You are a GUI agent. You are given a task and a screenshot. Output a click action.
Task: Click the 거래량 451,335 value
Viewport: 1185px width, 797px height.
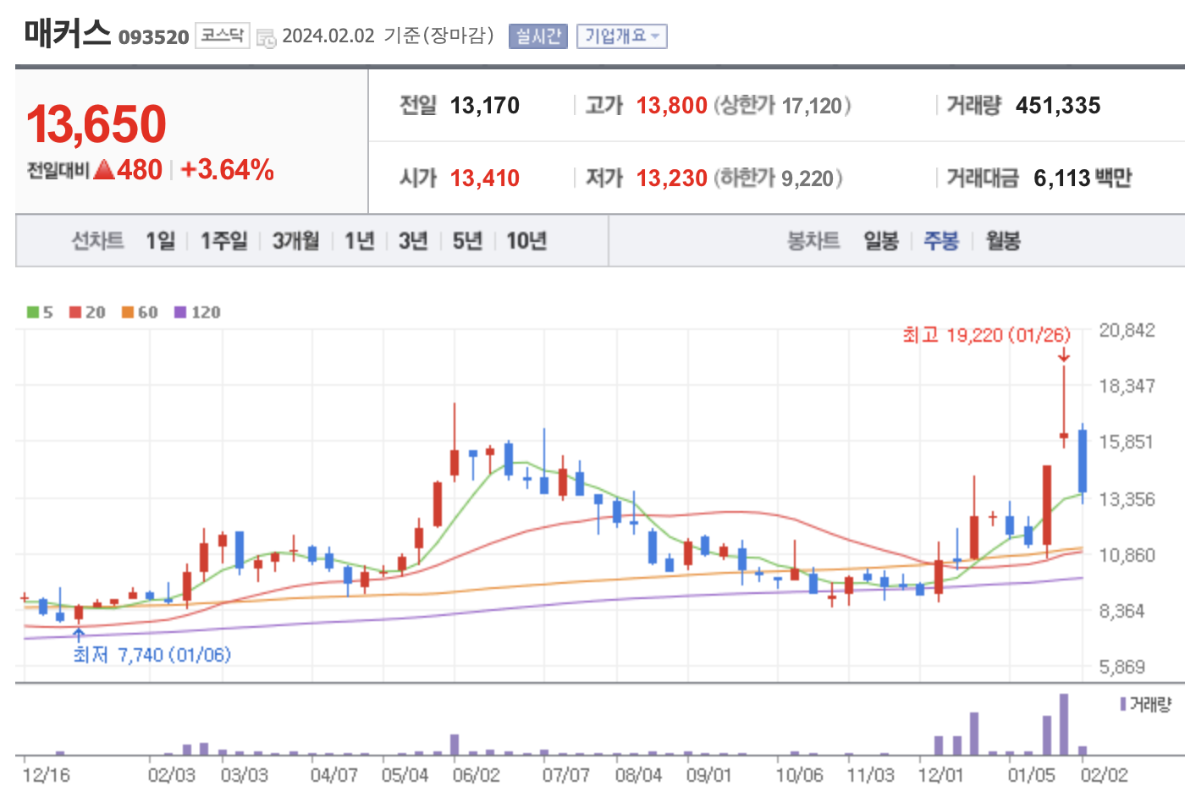click(x=1058, y=106)
